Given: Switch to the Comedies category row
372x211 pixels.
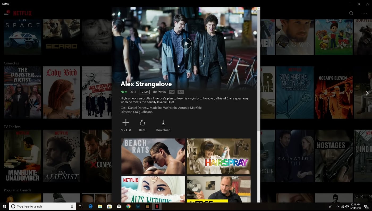Looking at the screenshot, I should (x=11, y=63).
